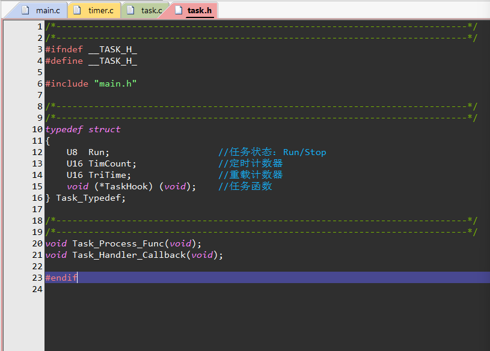Click Task_Process_Func declaration

coord(118,243)
